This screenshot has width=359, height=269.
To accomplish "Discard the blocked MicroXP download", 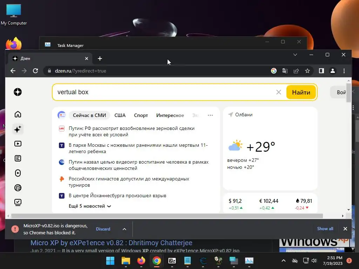I will click(x=103, y=229).
